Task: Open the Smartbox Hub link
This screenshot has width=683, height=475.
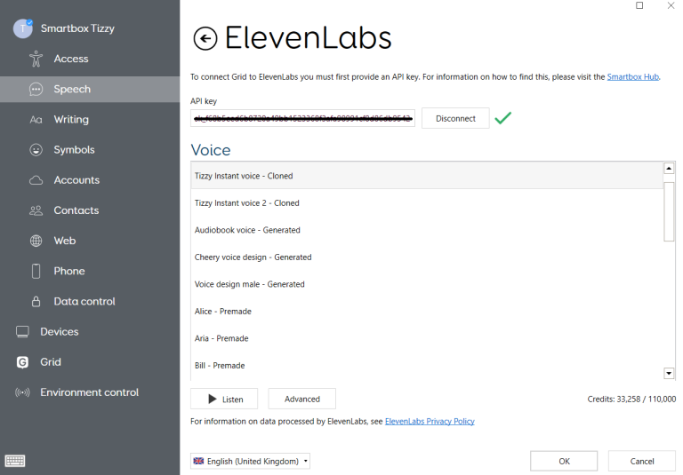Action: (633, 77)
